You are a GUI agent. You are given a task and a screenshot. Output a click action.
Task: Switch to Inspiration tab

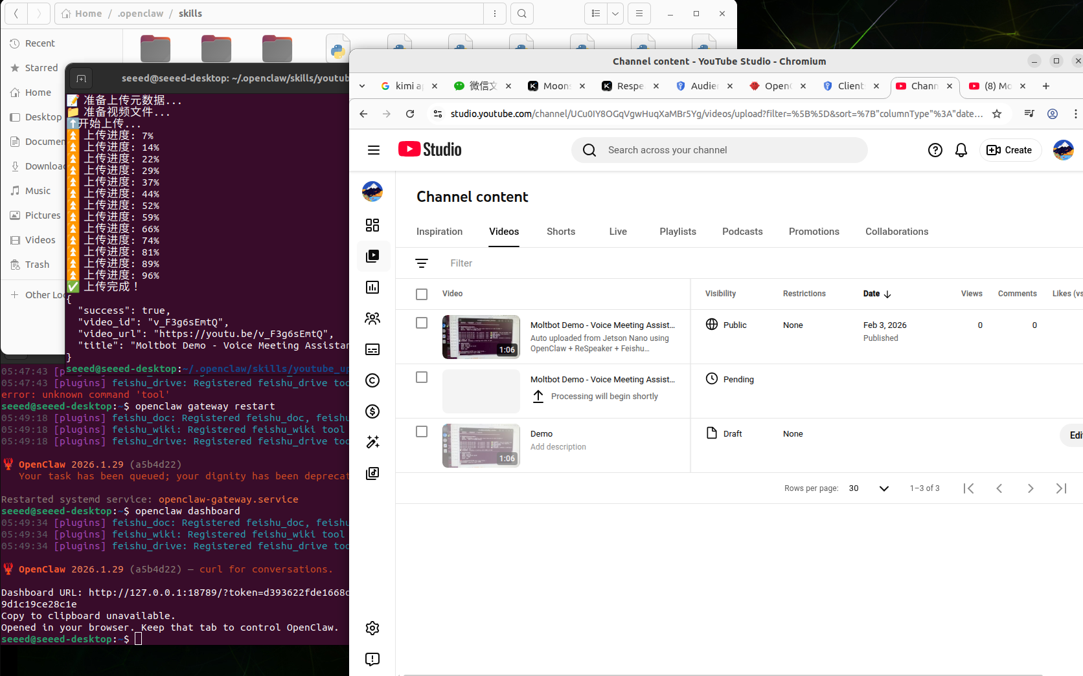[439, 232]
